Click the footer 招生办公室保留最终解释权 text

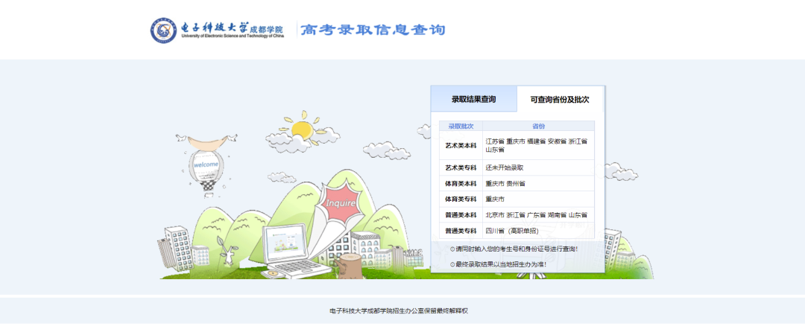(x=398, y=310)
